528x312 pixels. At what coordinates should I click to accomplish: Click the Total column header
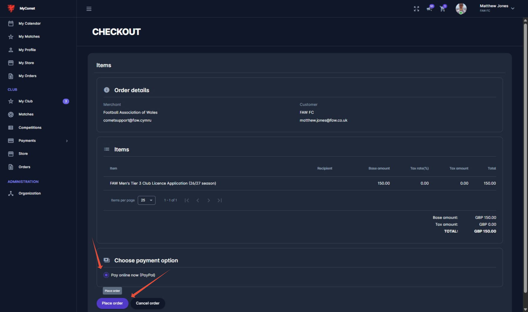coord(492,168)
